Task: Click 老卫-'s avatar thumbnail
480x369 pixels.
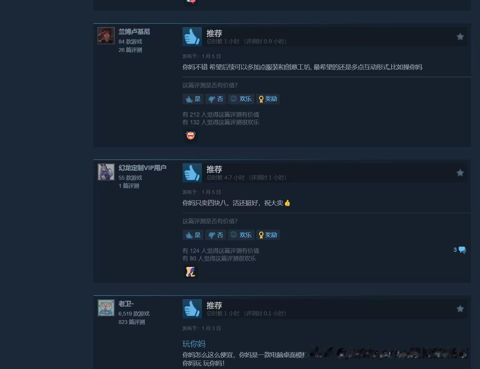Action: [x=106, y=307]
